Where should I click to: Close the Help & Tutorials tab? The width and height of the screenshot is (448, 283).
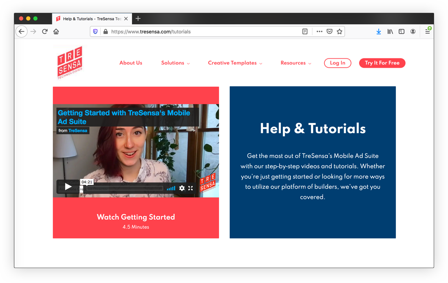pyautogui.click(x=126, y=19)
